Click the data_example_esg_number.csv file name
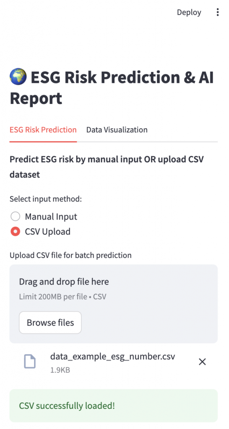This screenshot has width=229, height=429. point(112,357)
